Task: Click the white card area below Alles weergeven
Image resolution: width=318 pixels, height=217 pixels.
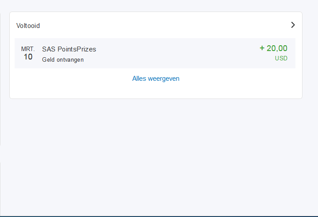Action: tap(156, 91)
